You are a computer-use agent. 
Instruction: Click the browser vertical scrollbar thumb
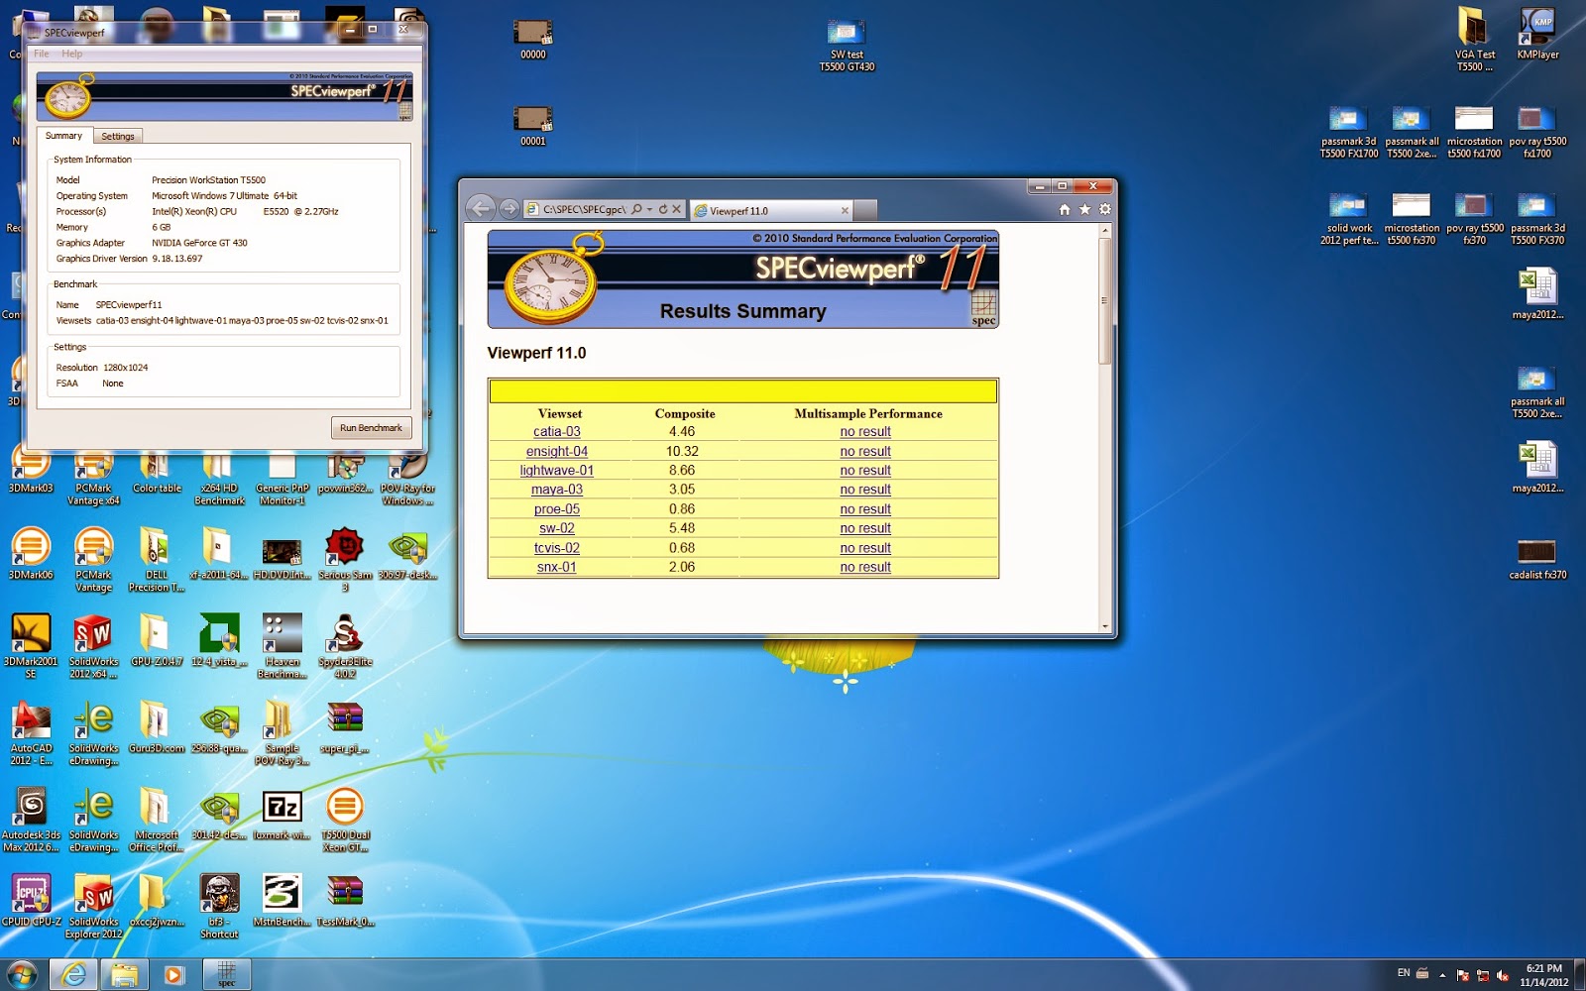click(x=1104, y=299)
